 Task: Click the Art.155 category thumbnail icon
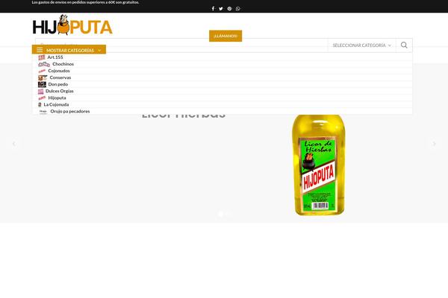click(x=42, y=57)
